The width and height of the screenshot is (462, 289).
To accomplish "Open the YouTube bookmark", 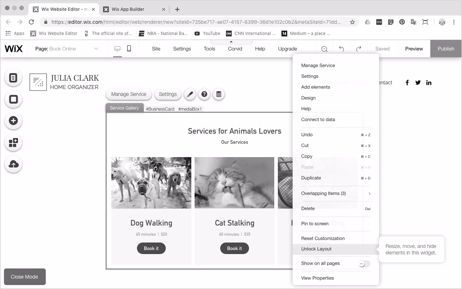I will tap(207, 33).
